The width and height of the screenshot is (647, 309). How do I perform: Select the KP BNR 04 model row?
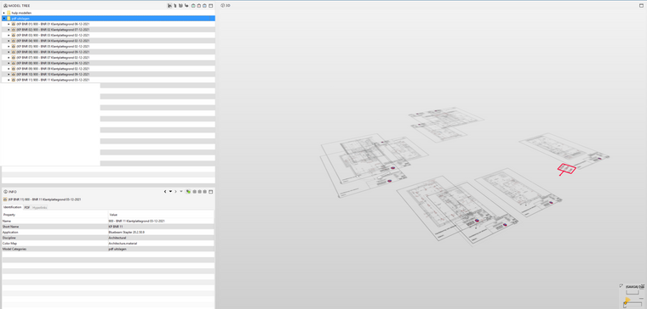108,41
